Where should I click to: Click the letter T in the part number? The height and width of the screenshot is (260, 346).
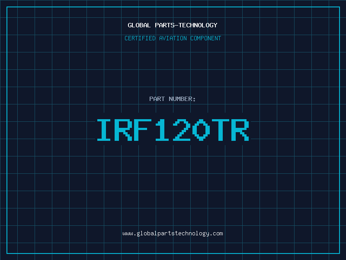tap(221, 130)
